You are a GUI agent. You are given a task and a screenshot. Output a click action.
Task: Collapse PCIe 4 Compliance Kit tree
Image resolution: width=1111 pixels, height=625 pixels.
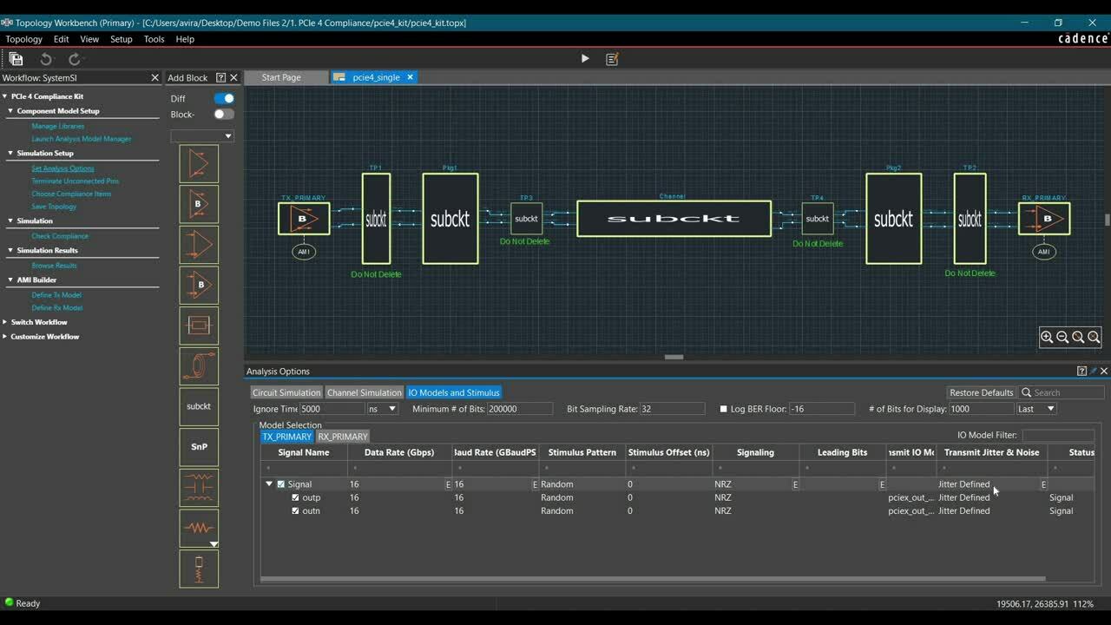[x=4, y=96]
